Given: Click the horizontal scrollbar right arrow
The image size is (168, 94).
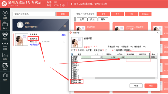Looking at the screenshot, I should (156, 78).
